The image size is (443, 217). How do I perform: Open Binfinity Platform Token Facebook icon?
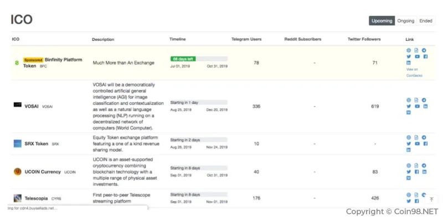click(x=425, y=57)
